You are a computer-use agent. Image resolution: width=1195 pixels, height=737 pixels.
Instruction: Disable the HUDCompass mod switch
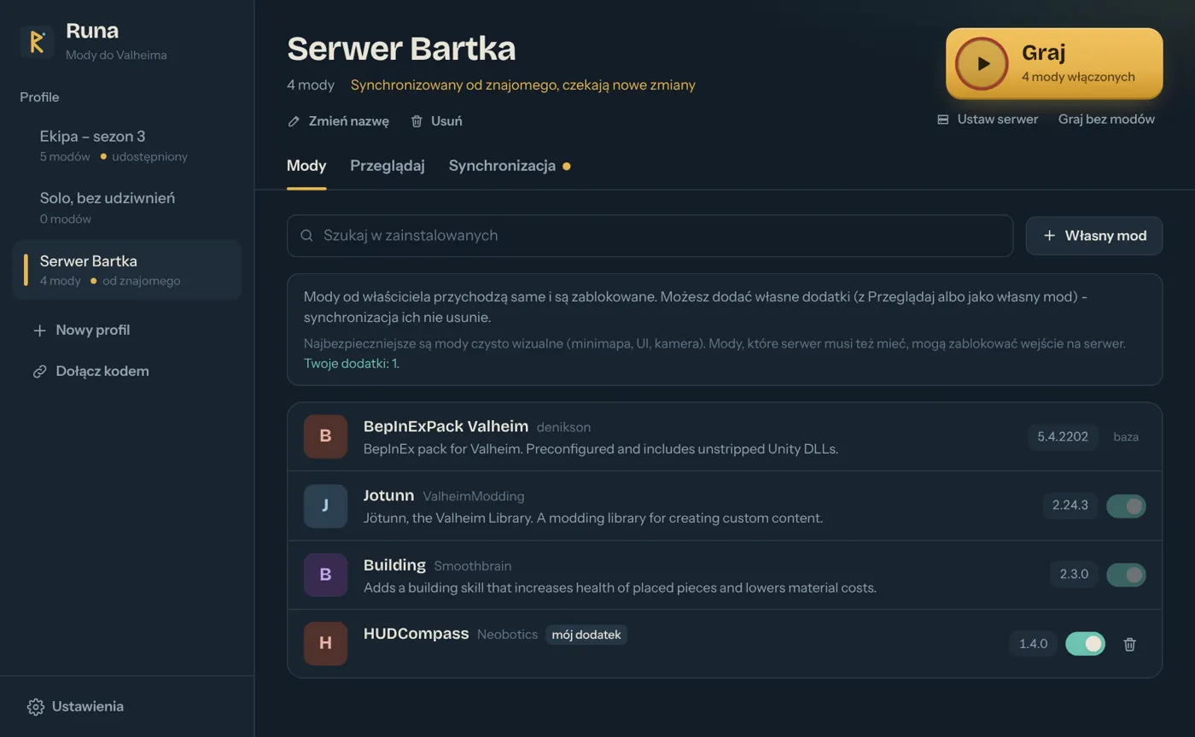1085,644
